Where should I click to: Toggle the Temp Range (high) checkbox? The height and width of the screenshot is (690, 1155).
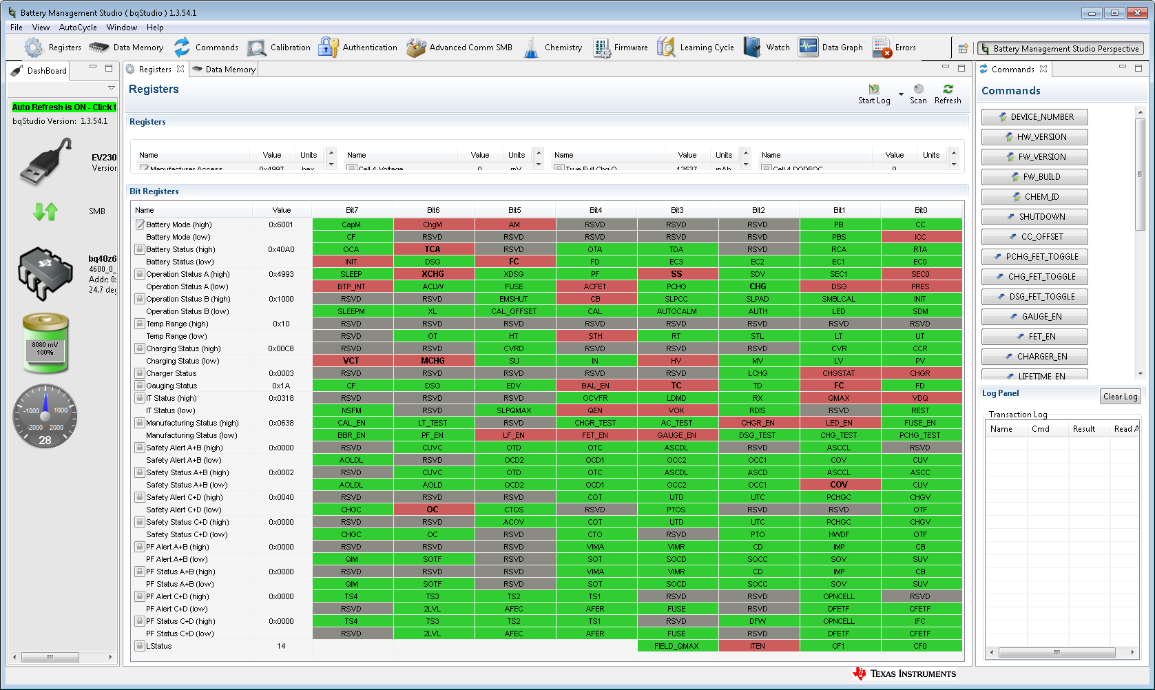[x=140, y=324]
